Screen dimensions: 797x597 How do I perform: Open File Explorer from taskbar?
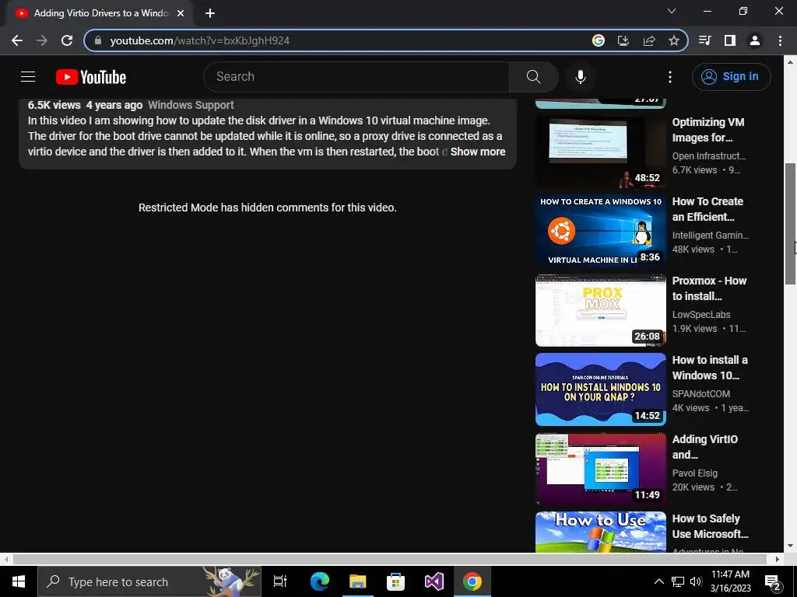(358, 581)
